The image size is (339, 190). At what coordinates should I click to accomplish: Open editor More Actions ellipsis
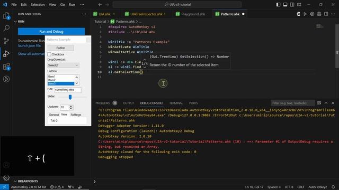click(333, 14)
